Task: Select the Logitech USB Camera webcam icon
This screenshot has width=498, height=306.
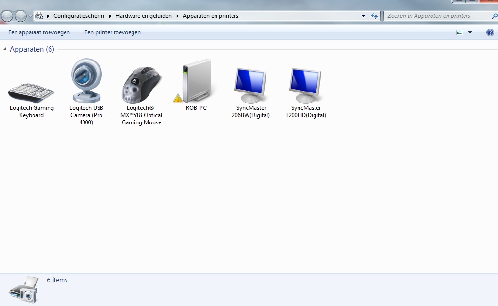Action: [x=86, y=80]
